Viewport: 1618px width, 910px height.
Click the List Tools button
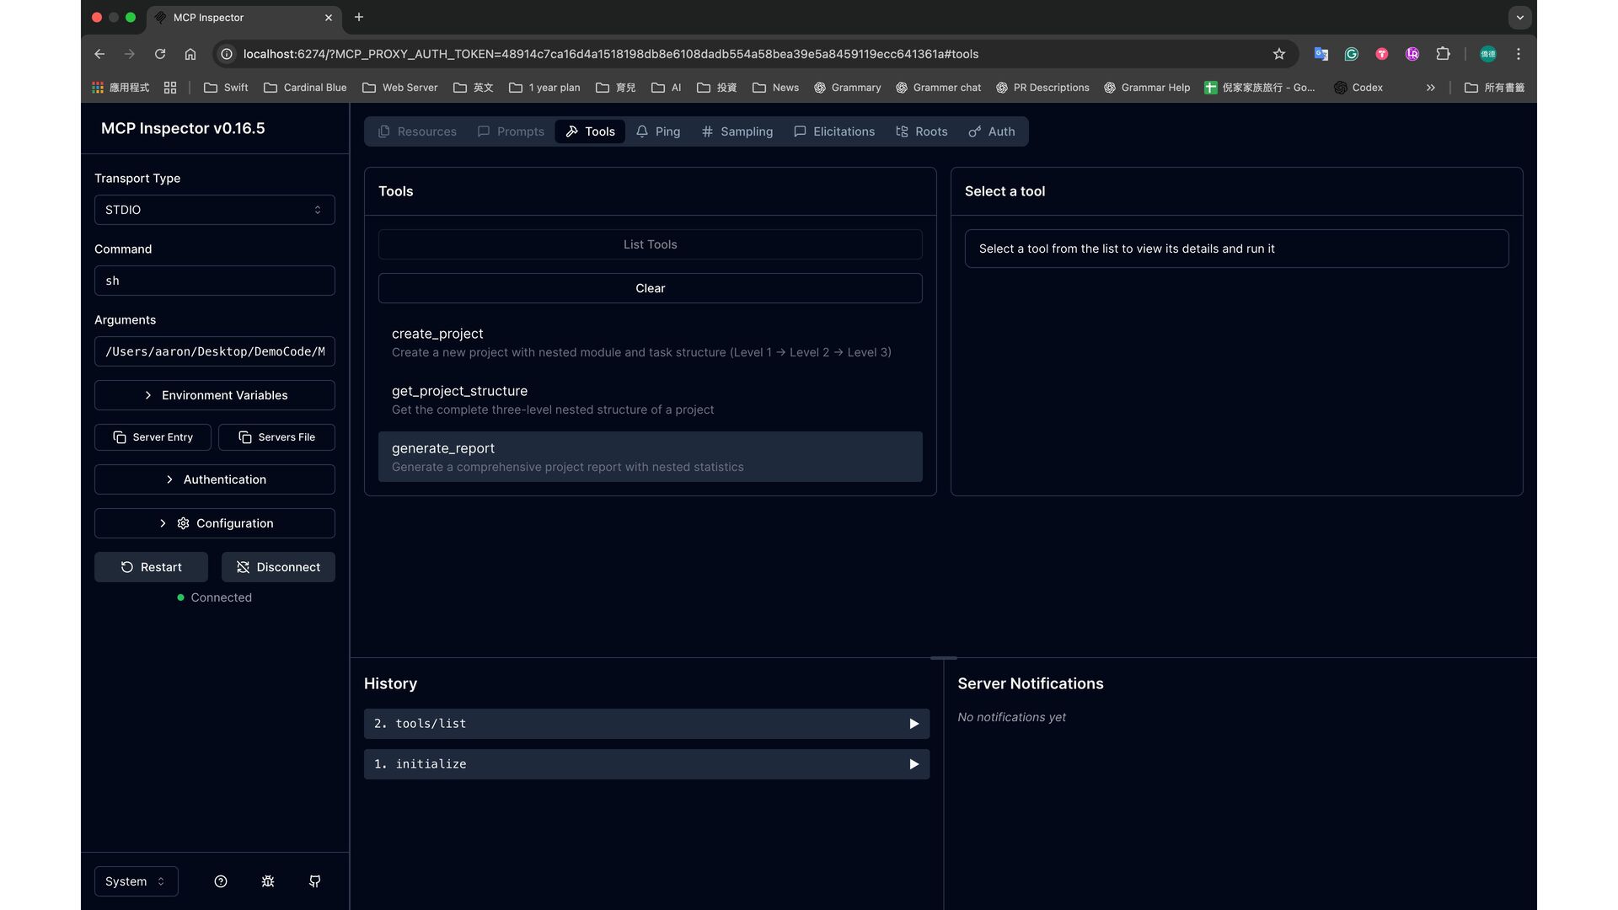coord(650,244)
